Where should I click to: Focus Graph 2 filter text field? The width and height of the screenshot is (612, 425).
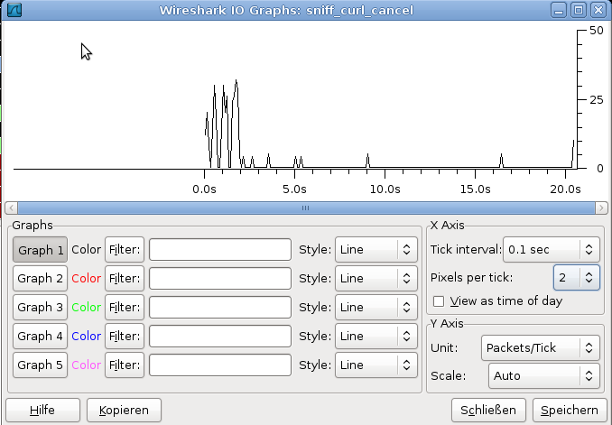pos(220,278)
